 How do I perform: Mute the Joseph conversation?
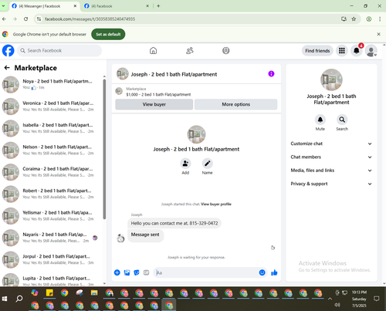point(320,120)
